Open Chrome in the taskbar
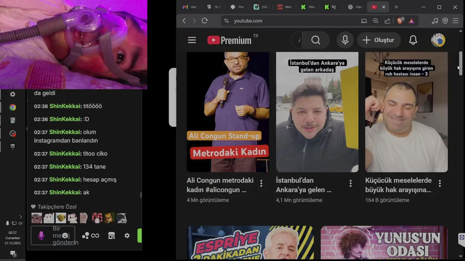 13,107
